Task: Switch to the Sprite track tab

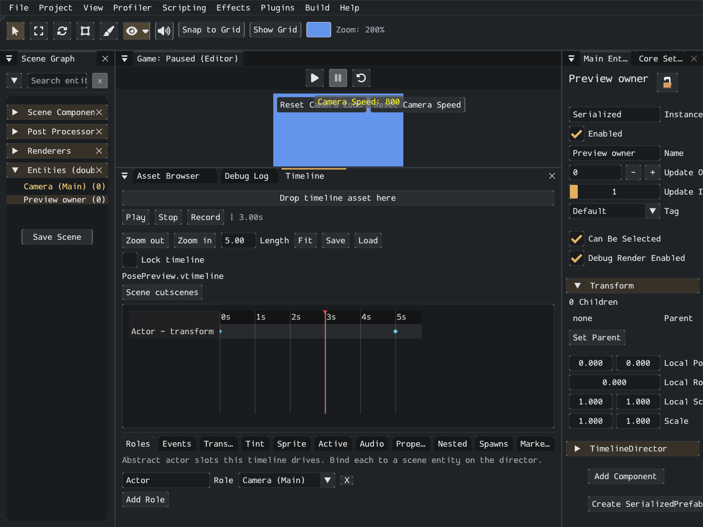Action: [292, 444]
